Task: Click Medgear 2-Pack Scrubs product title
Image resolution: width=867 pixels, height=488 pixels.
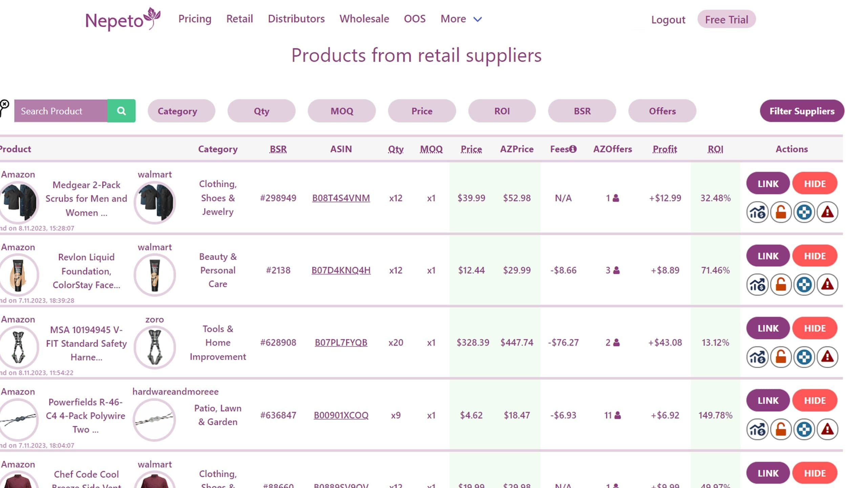Action: (x=86, y=199)
